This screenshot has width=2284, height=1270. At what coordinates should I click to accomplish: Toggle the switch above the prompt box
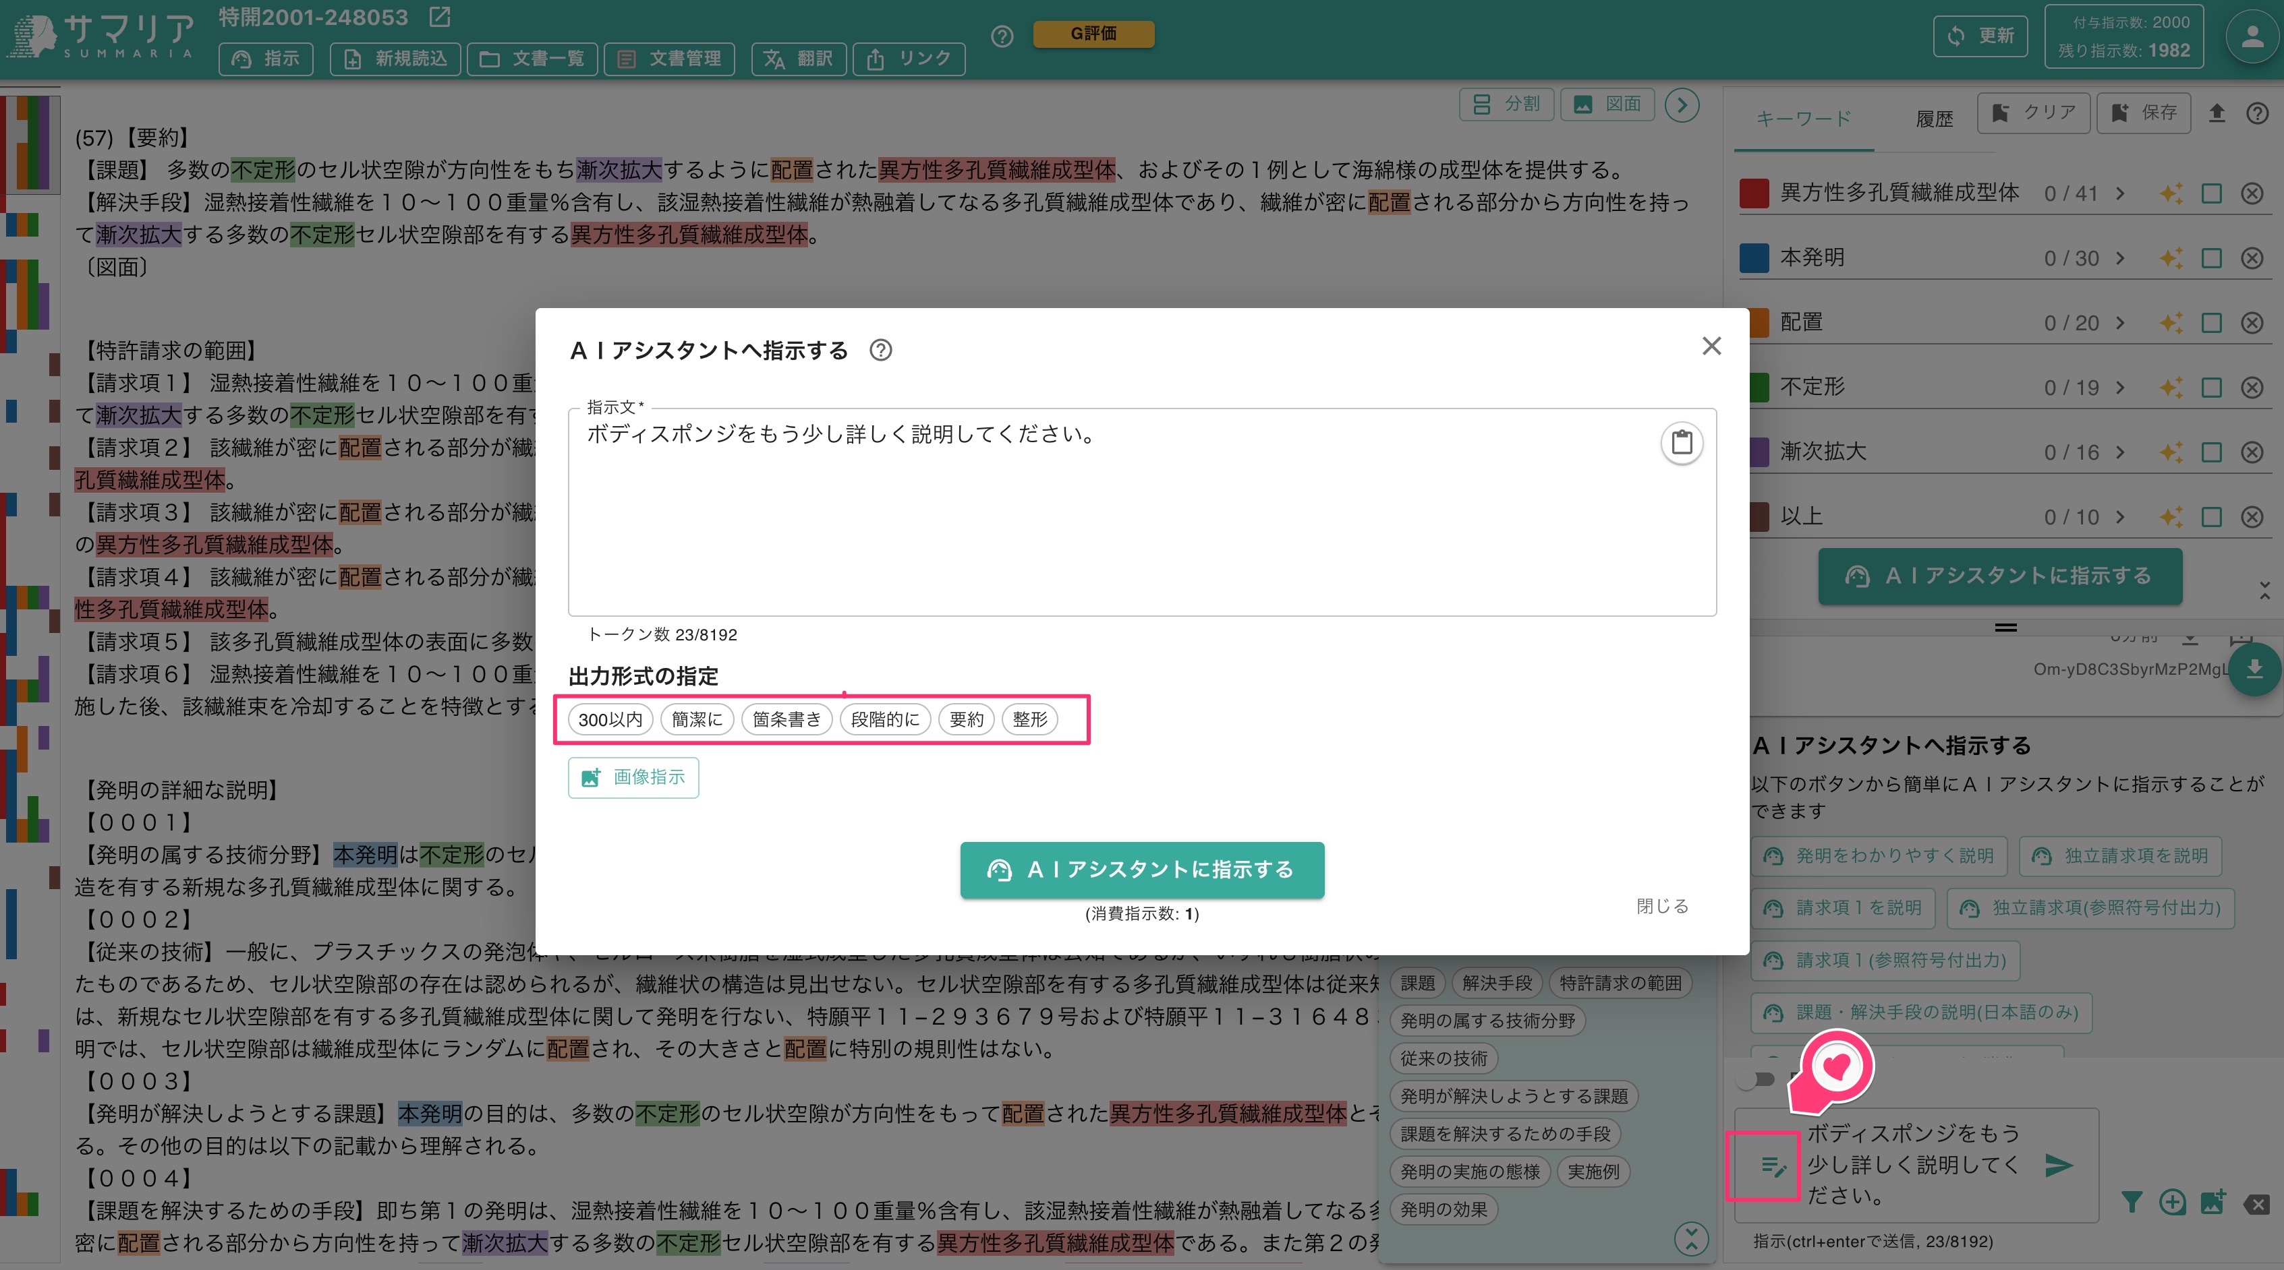coord(1757,1079)
